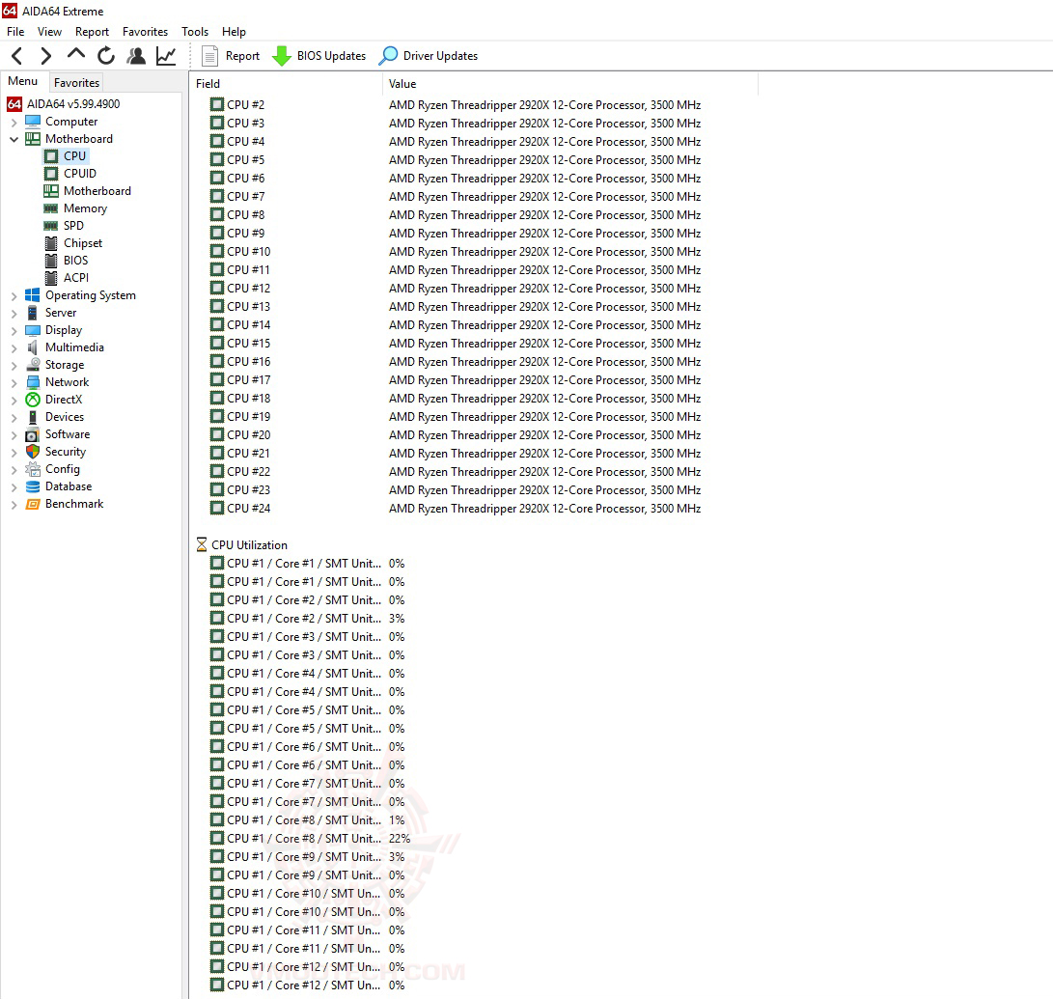Click the Multimedia speaker icon

coord(32,347)
